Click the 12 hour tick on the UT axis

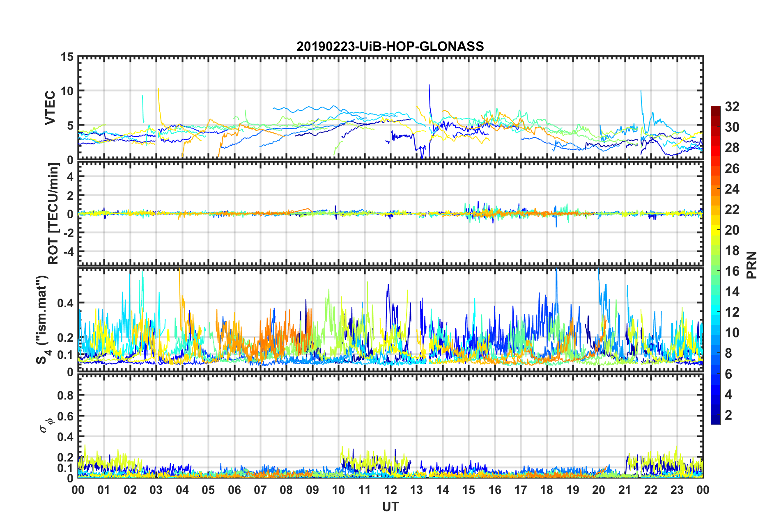(390, 490)
